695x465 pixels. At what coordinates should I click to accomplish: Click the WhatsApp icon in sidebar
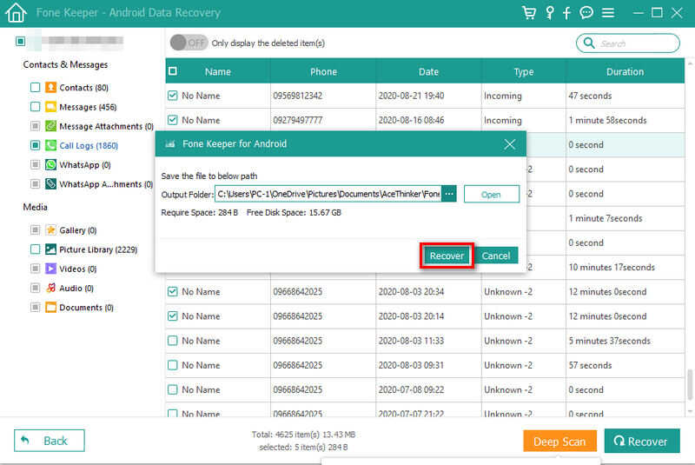click(51, 165)
